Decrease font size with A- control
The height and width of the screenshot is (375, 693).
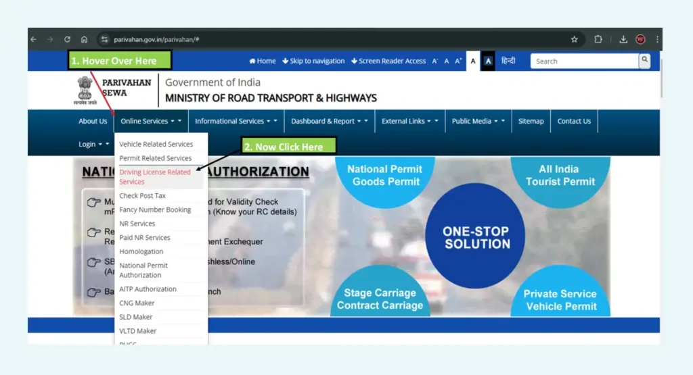click(x=435, y=61)
